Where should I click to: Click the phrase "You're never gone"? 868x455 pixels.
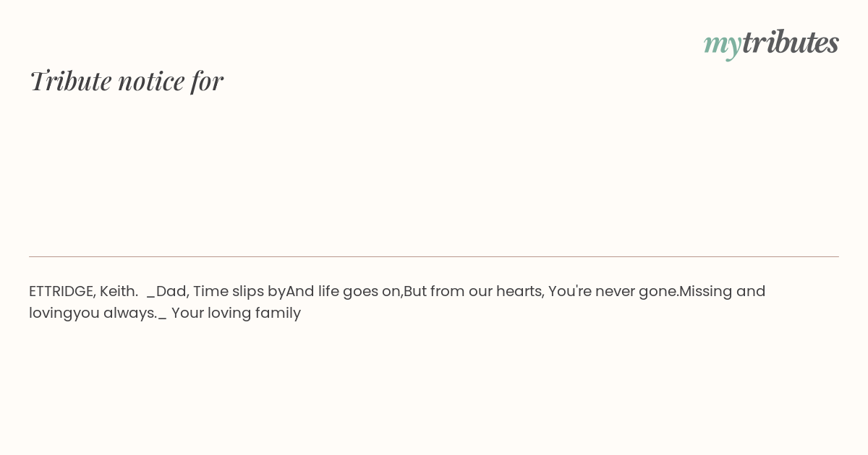click(x=613, y=291)
